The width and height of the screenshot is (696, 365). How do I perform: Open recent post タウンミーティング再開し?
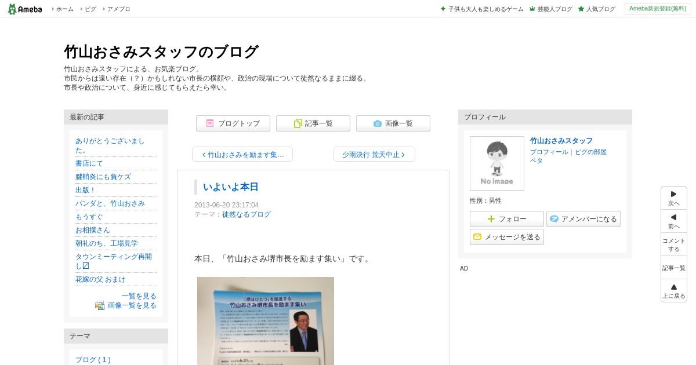click(x=114, y=261)
